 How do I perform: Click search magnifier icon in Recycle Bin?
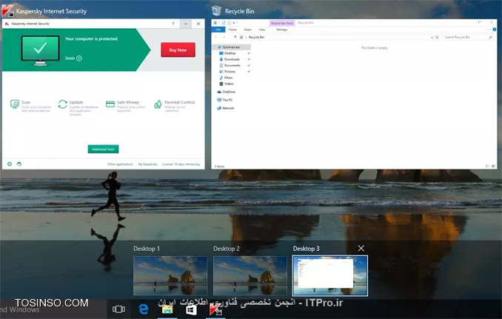(x=490, y=38)
